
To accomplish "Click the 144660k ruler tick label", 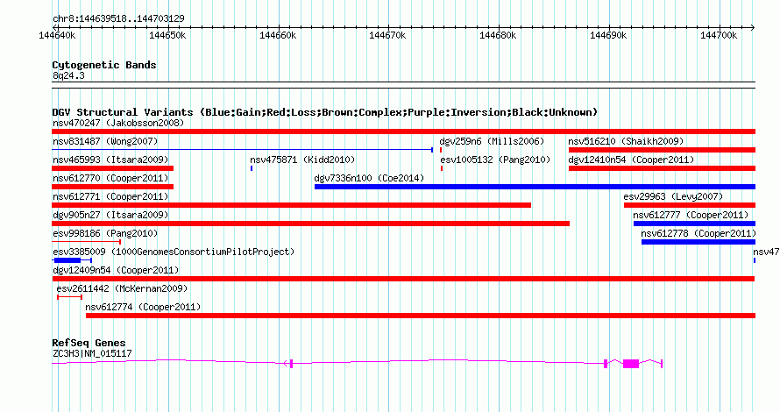I will click(278, 35).
